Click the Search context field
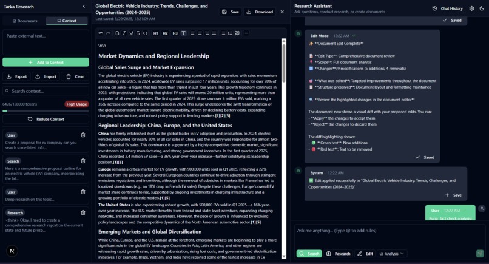 46,91
